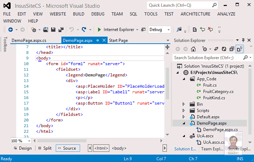Open the Internet Explorer browser dropdown arrow
The height and width of the screenshot is (162, 254).
tap(137, 30)
